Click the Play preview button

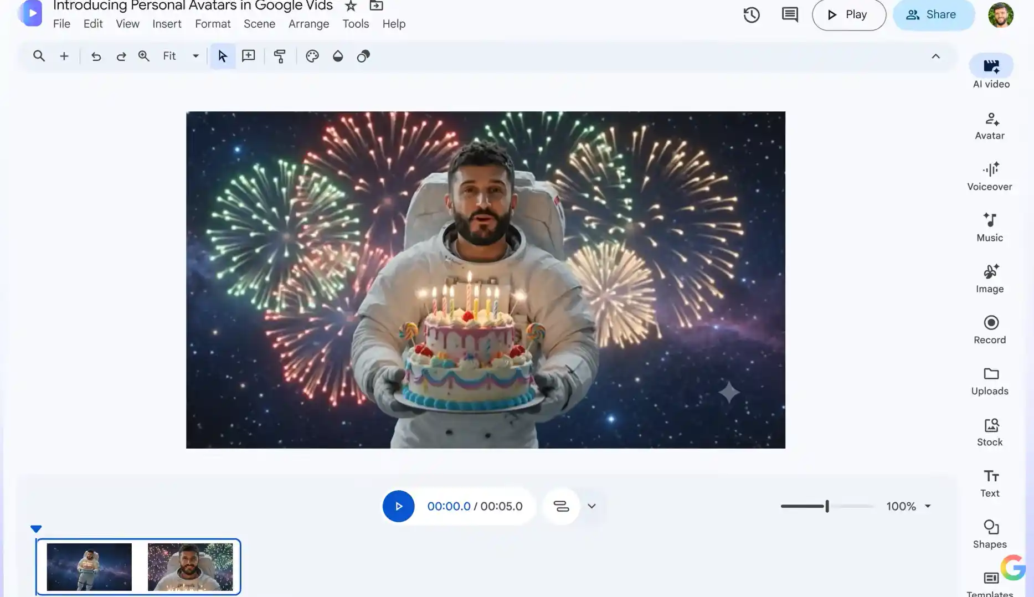tap(848, 15)
